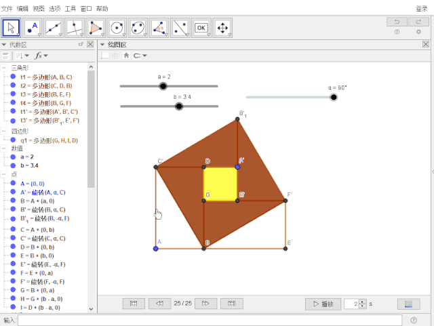The width and height of the screenshot is (434, 326).
Task: Toggle visibility of t1 polygon
Action: (13, 77)
